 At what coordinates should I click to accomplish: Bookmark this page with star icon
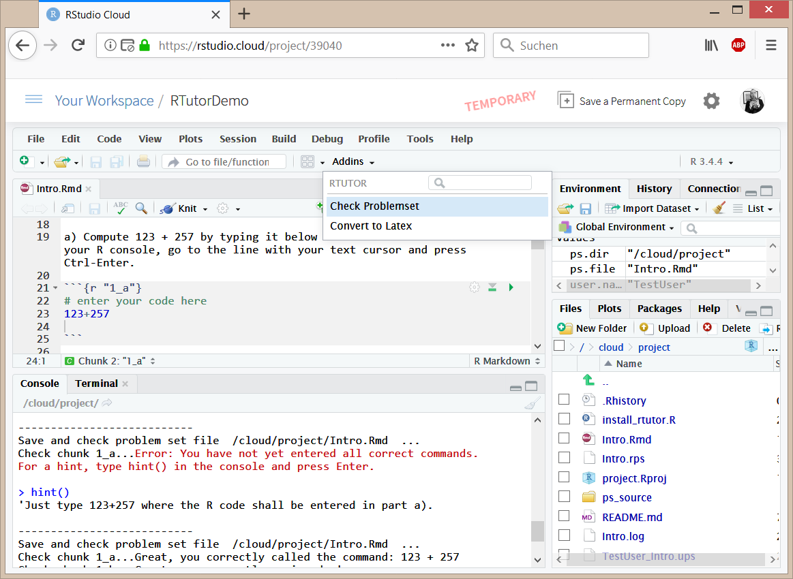click(x=472, y=46)
